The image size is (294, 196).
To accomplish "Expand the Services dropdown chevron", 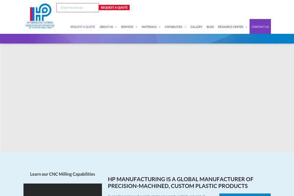I will [x=136, y=27].
